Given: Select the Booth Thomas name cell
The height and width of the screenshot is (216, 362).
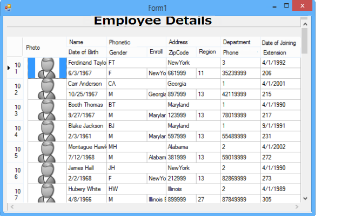Looking at the screenshot, I should [86, 105].
